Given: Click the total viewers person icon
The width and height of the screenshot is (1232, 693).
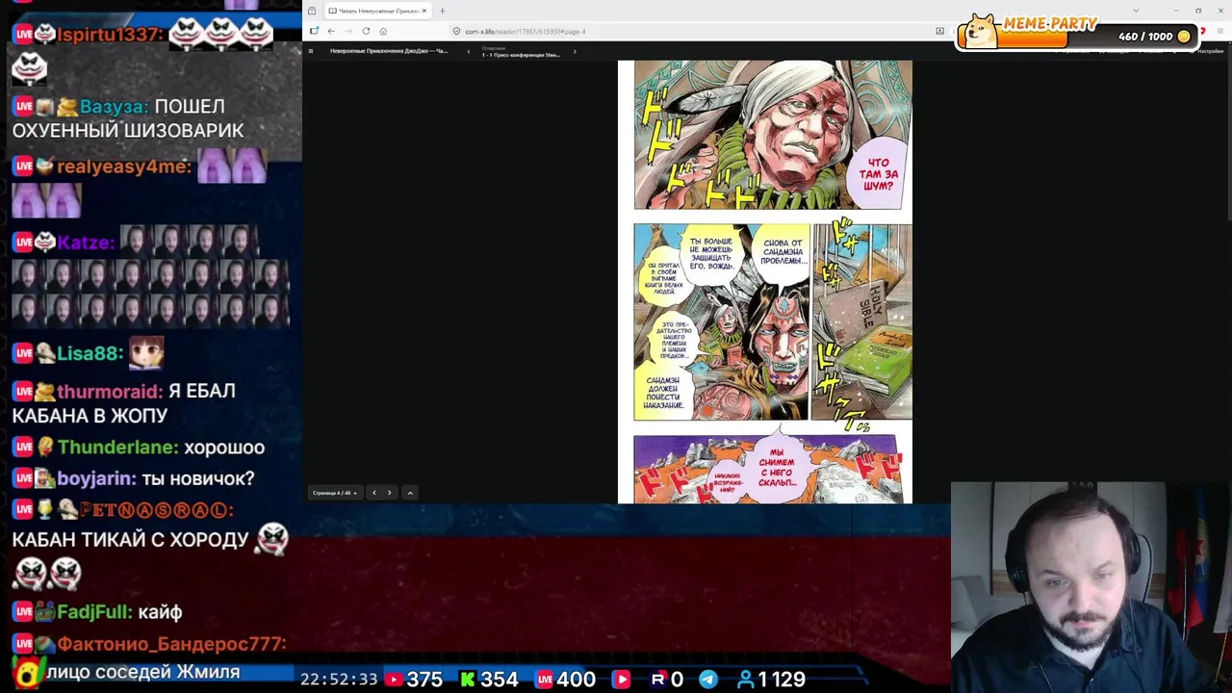Looking at the screenshot, I should [745, 680].
